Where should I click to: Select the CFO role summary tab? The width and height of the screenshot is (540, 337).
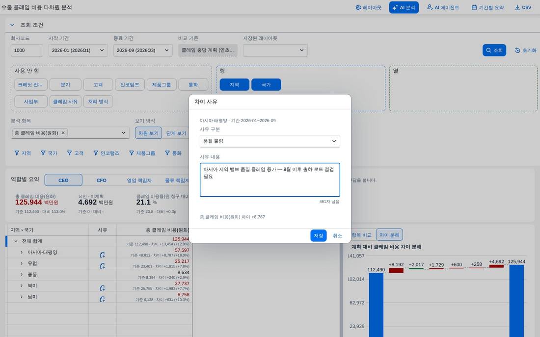coord(101,180)
